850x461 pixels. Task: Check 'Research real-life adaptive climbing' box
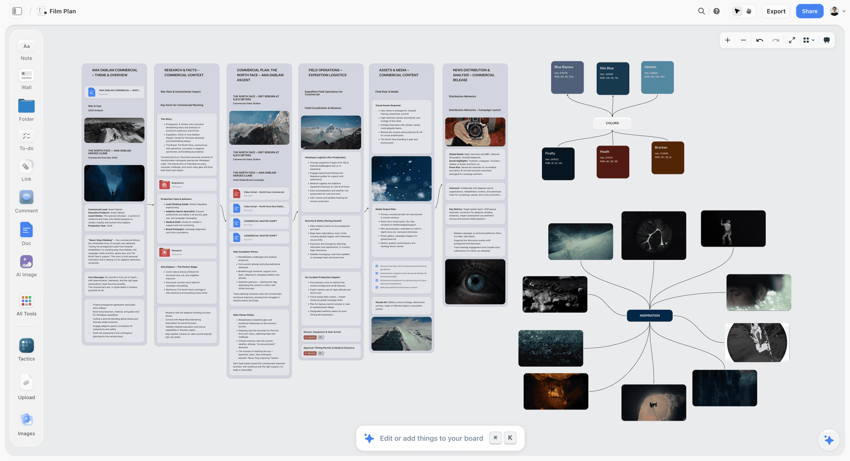coord(162,313)
